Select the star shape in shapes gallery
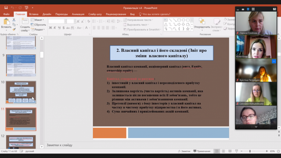 188,29
